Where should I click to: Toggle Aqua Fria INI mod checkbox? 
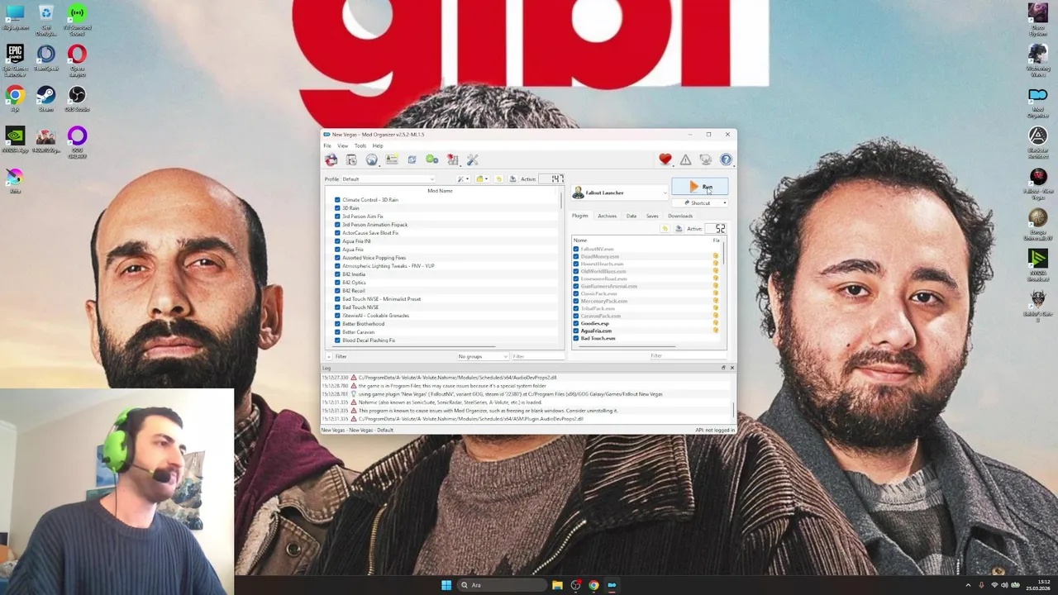point(337,241)
